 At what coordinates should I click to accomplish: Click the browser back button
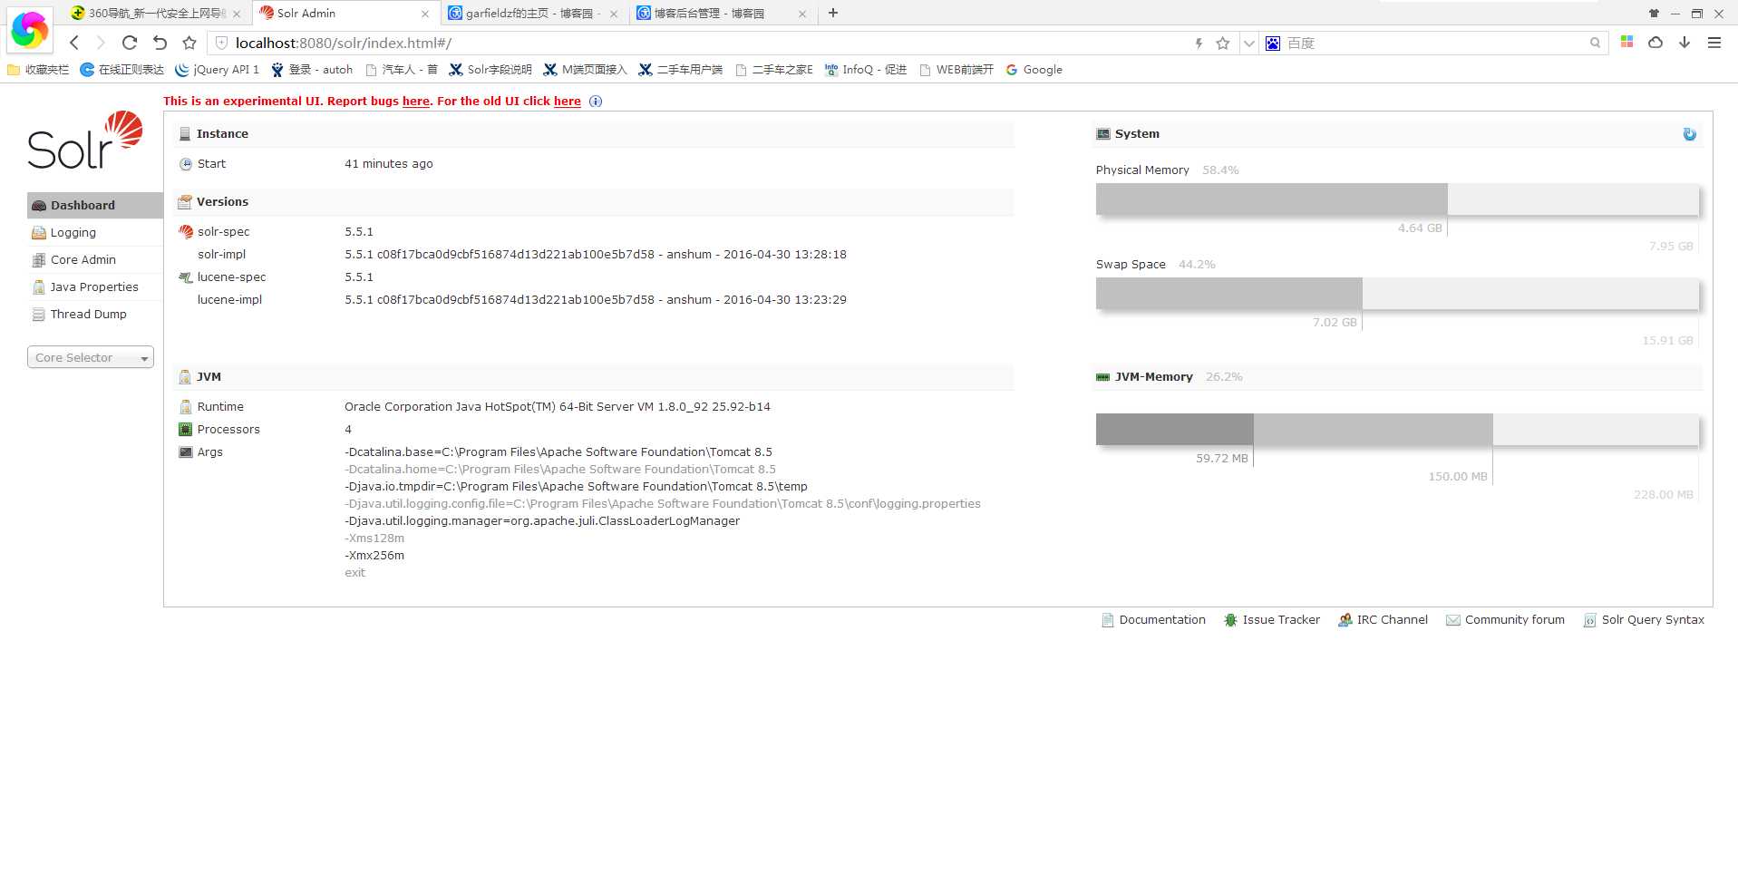click(74, 43)
